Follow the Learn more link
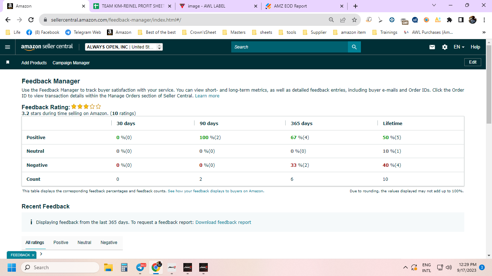 [207, 96]
